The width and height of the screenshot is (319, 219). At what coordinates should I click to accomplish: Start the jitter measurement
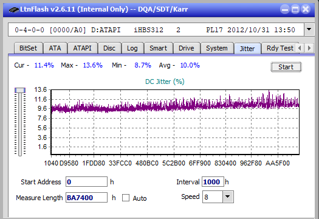click(x=286, y=67)
